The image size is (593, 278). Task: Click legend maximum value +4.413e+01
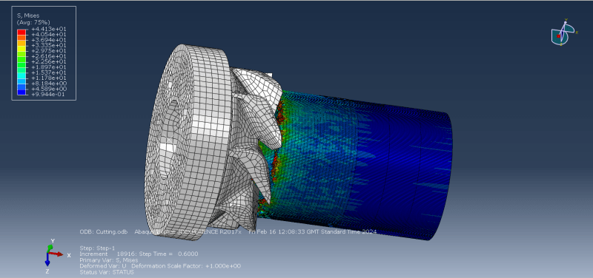click(48, 29)
